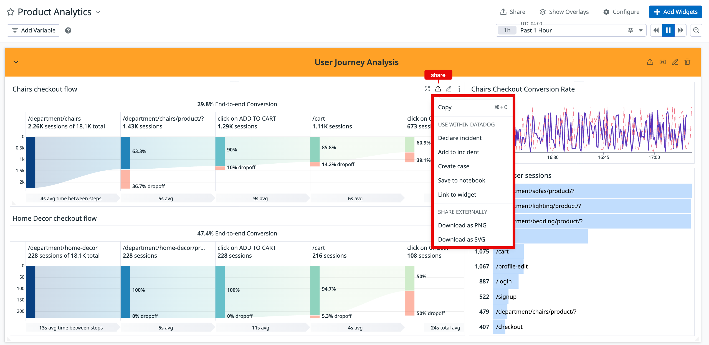This screenshot has width=709, height=345.
Task: Open the Product Analytics title dropdown
Action: [98, 12]
